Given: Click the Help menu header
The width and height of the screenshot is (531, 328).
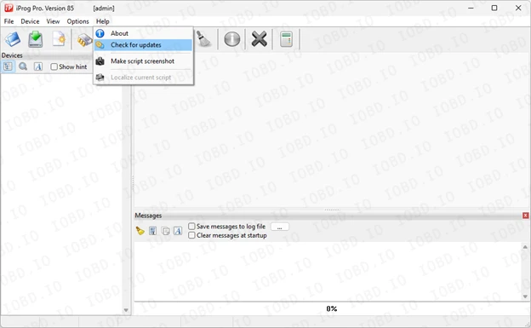Looking at the screenshot, I should coord(103,21).
